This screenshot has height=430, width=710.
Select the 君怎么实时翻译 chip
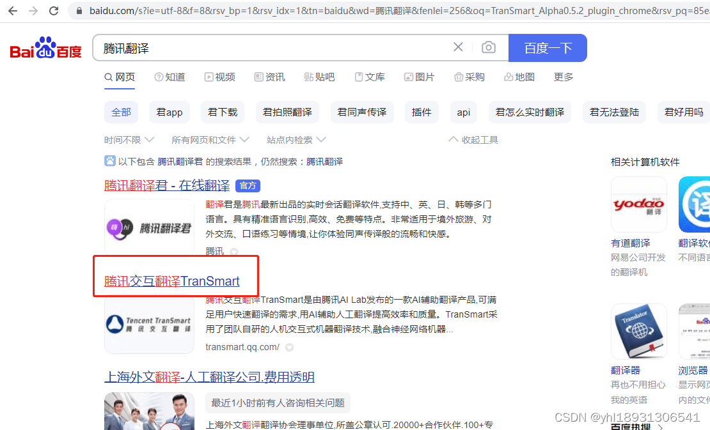[530, 112]
